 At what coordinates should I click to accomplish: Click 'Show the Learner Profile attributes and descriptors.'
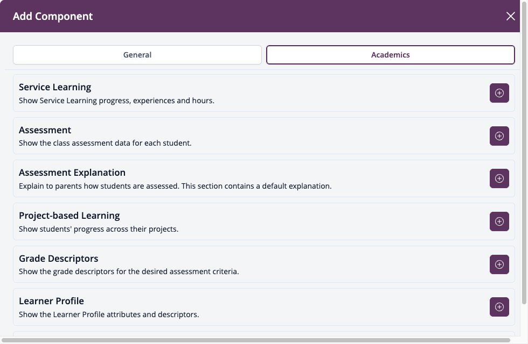point(109,314)
